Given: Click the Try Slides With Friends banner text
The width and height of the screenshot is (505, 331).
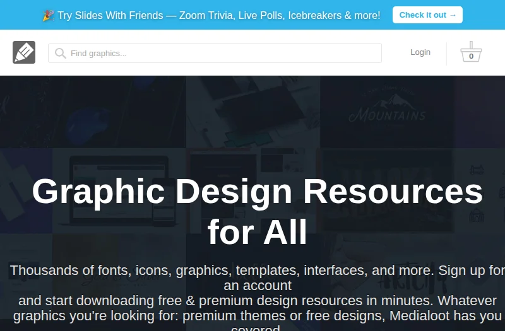Looking at the screenshot, I should click(x=219, y=15).
